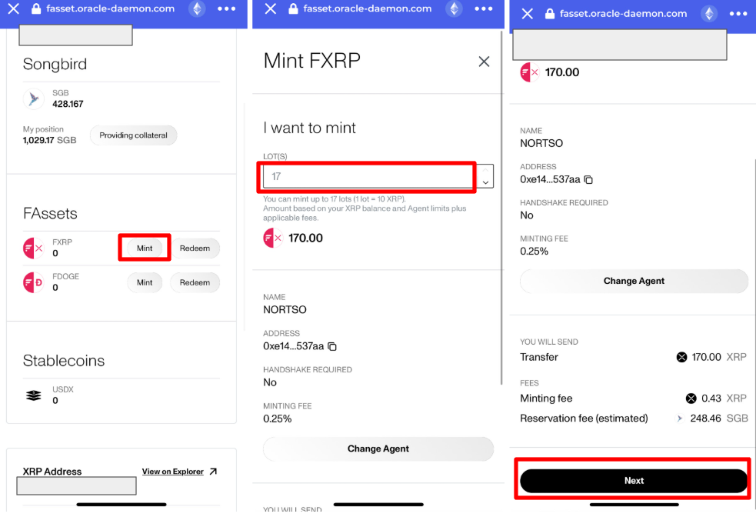Viewport: 756px width, 517px height.
Task: Click Ethereum icon in middle panel header
Action: [x=454, y=8]
